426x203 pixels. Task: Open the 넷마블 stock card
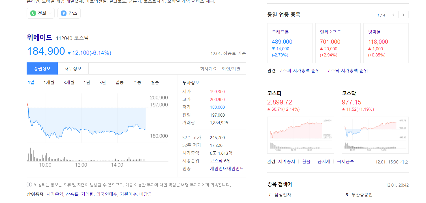386,43
